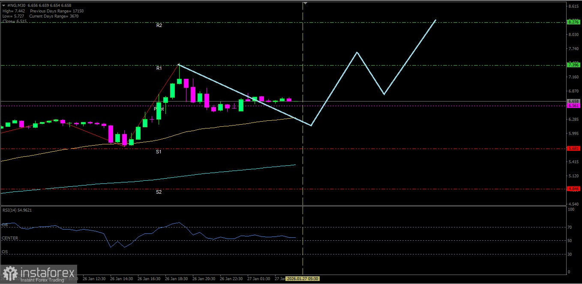Viewport: 582px width, 284px height.
Task: Click the highlighted 2026.01.27 05:30 date label
Action: 302,279
